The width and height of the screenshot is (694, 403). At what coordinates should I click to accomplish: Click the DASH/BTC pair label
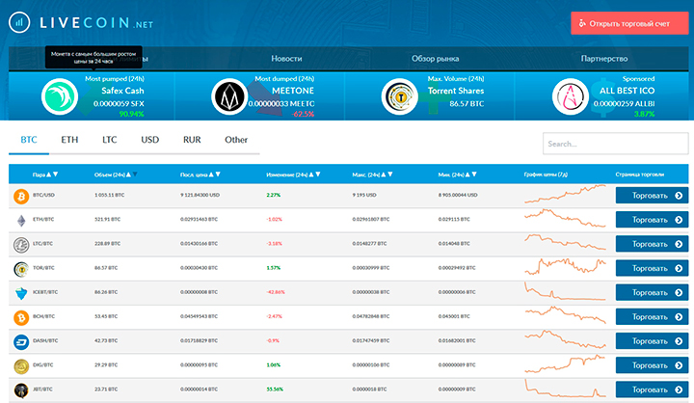pos(45,341)
